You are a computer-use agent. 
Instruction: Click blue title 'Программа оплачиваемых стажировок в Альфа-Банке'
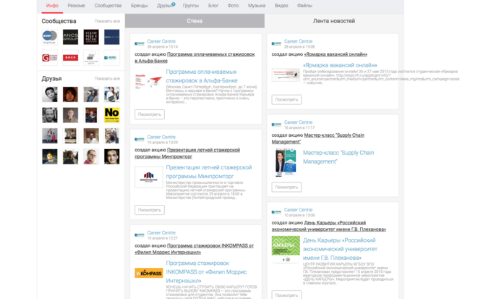click(x=202, y=77)
